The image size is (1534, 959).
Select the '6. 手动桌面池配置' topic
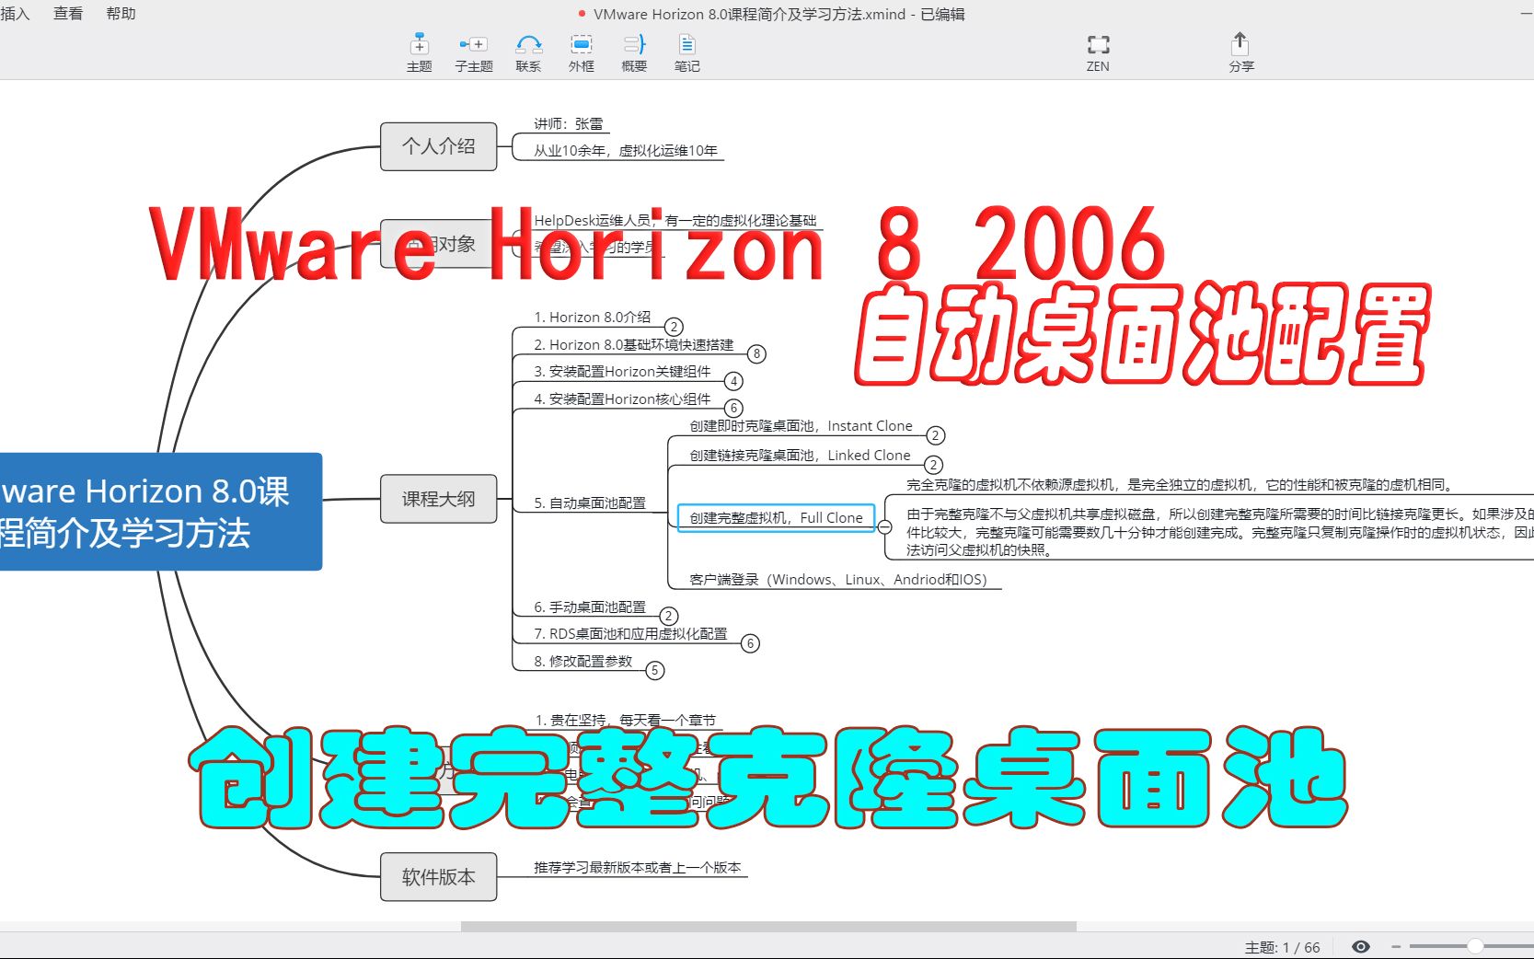click(590, 607)
